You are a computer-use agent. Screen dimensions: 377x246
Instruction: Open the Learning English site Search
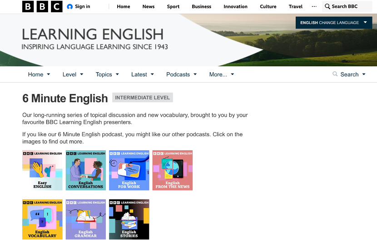coord(349,74)
